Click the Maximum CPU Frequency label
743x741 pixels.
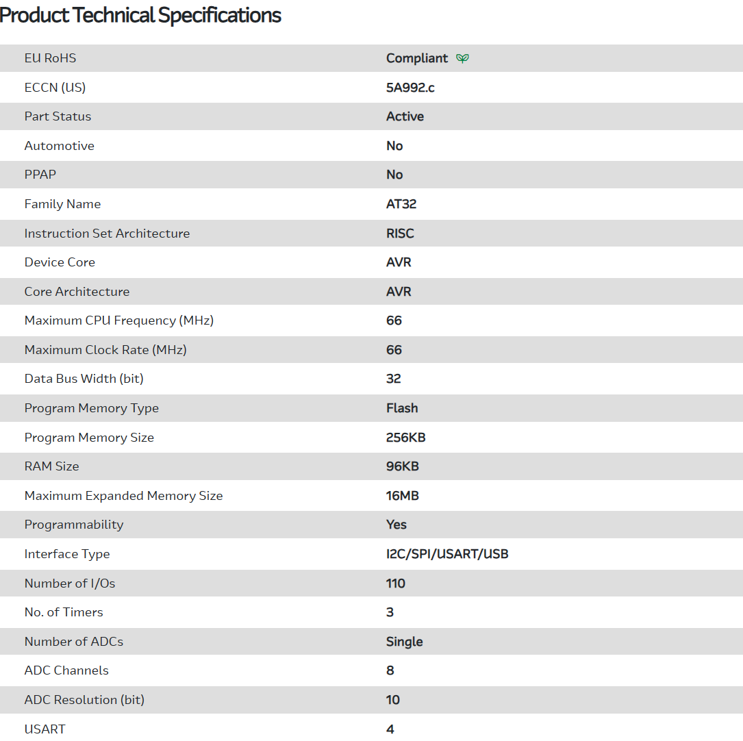[x=118, y=321]
